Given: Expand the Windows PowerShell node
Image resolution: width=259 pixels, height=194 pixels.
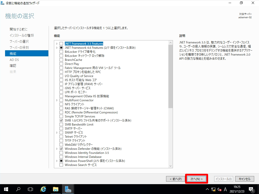Looking at the screenshot, I should click(57, 161).
